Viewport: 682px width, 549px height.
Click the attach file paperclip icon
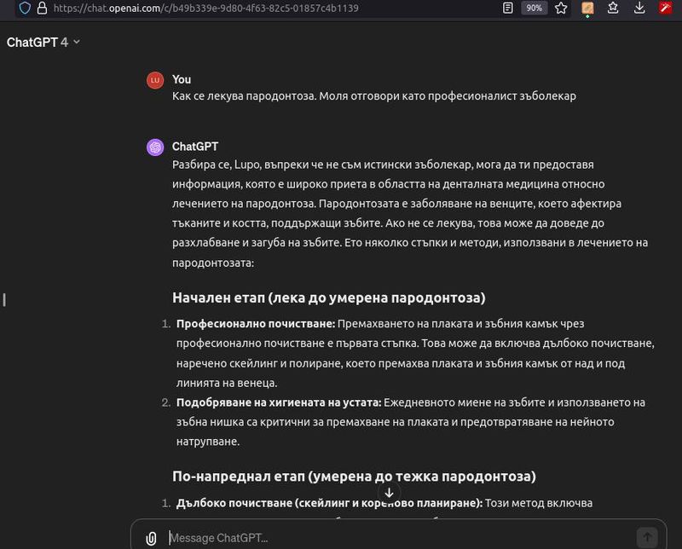(151, 538)
